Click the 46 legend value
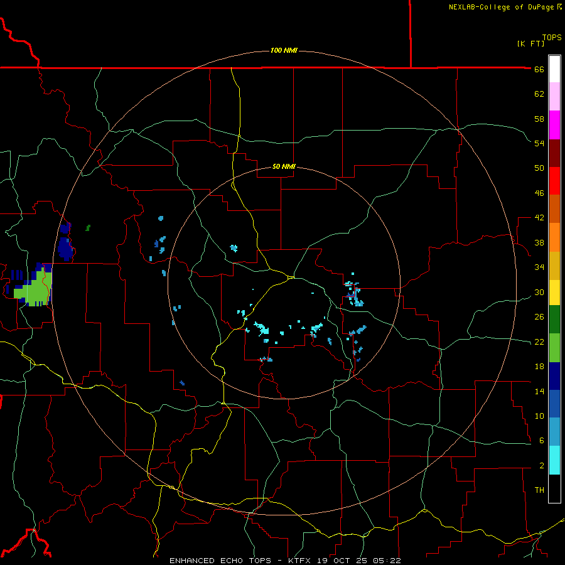Viewport: 565px width, 565px height. 539,193
